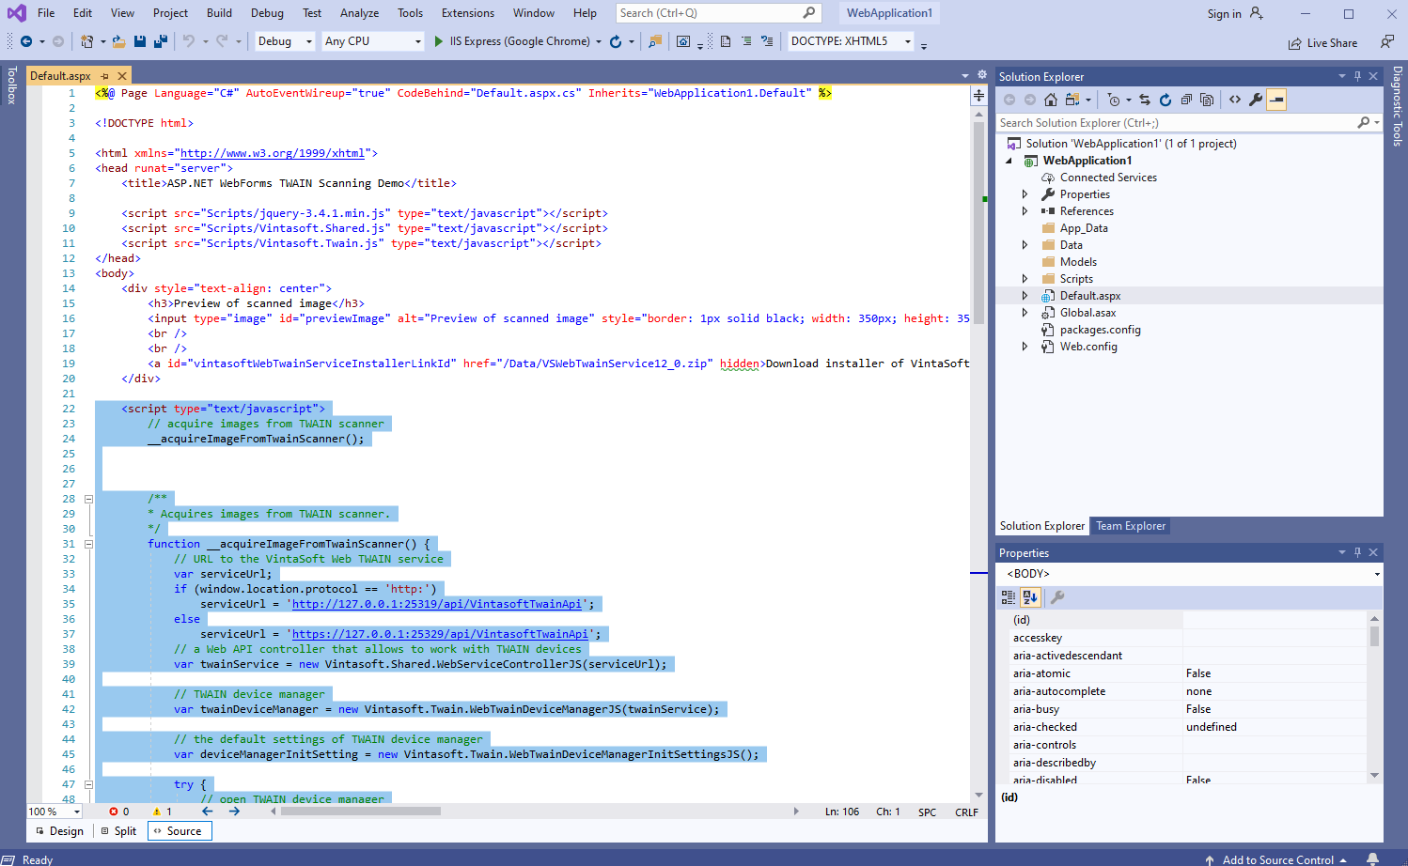Start debugging with the green play icon

tap(439, 41)
